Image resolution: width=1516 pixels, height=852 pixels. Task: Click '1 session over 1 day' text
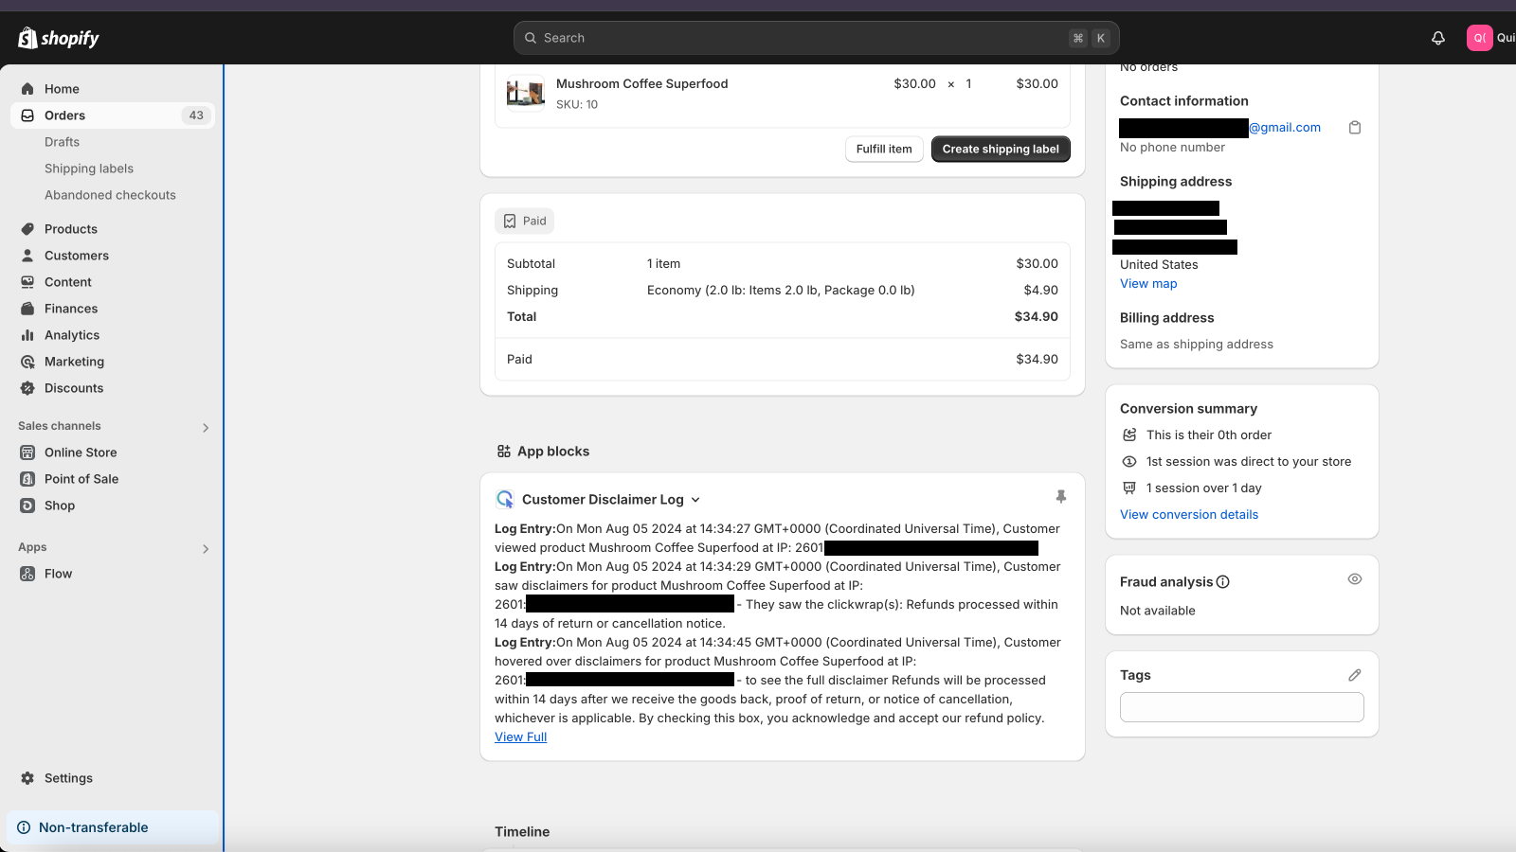pyautogui.click(x=1203, y=488)
